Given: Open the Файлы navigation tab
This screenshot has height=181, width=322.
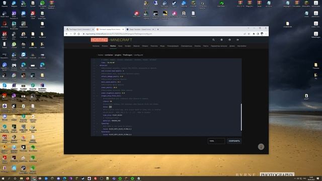Looking at the screenshot, I should coord(113,46).
